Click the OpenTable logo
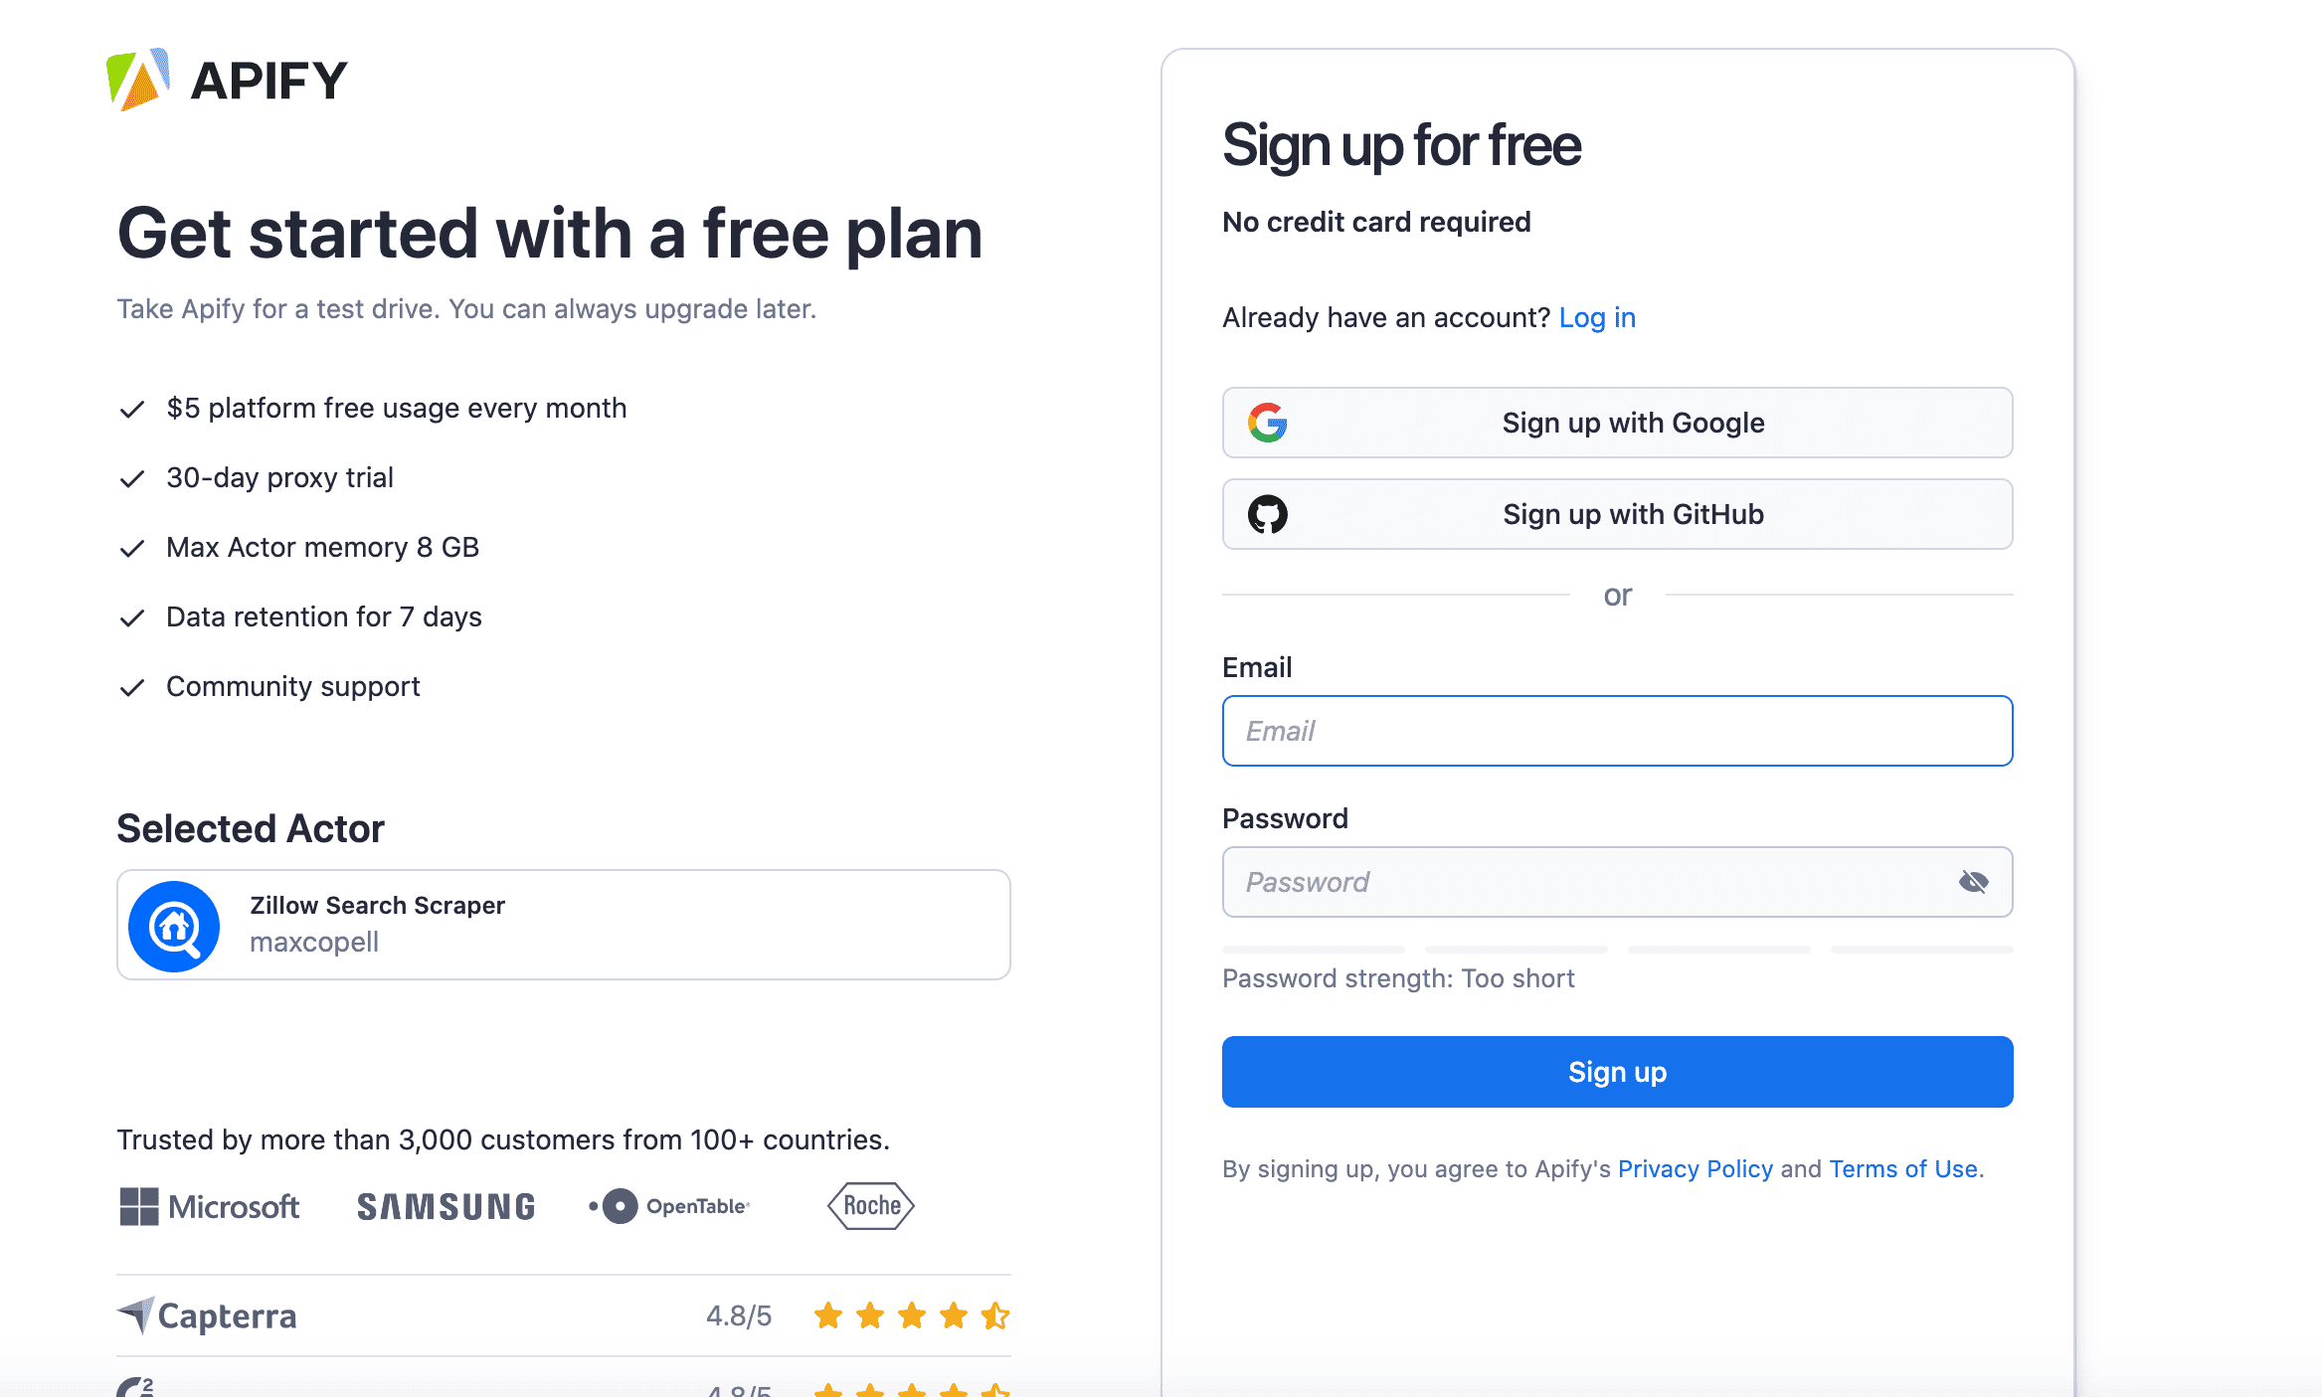Viewport: 2322px width, 1397px height. (x=668, y=1206)
